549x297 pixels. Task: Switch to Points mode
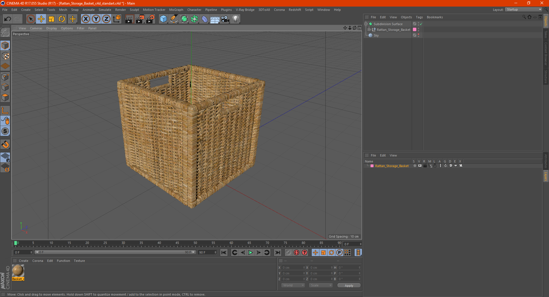coord(5,77)
